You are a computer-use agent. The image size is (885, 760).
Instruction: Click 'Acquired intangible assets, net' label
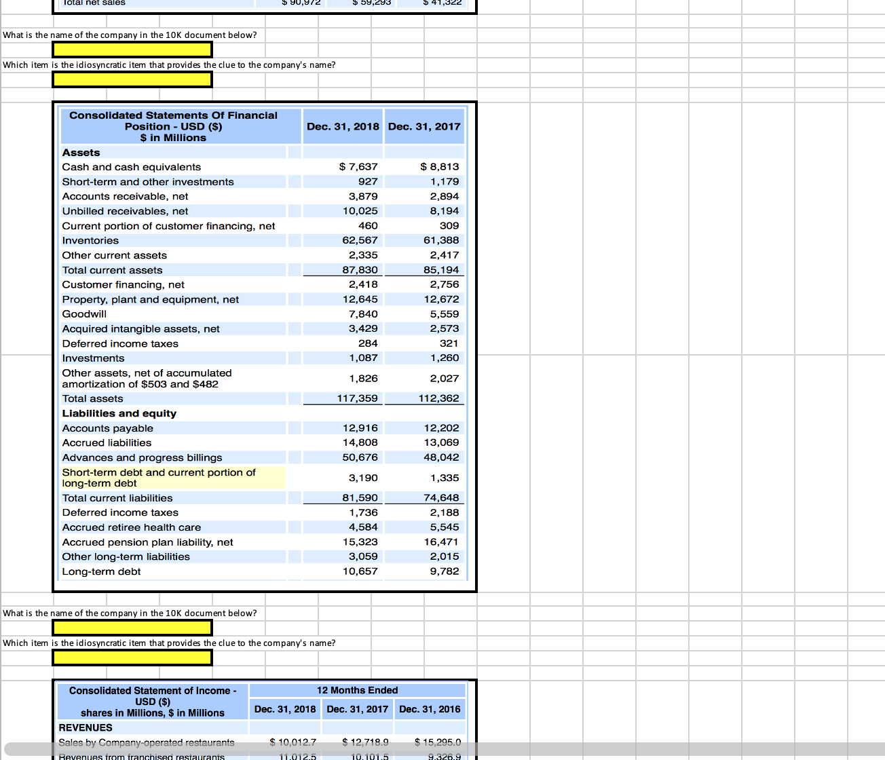pos(141,329)
